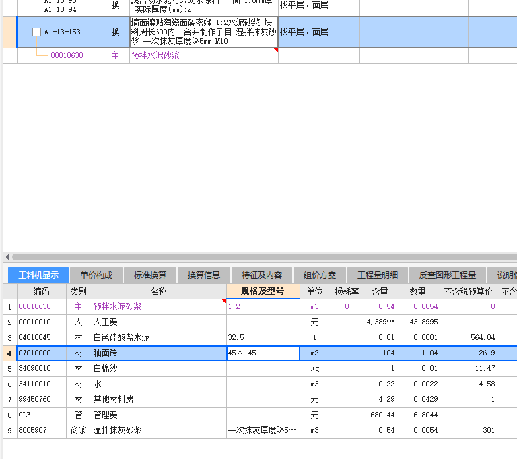The image size is (517, 459).
Task: Click the 编码 column header
Action: 41,291
